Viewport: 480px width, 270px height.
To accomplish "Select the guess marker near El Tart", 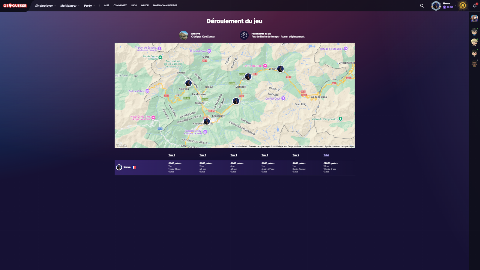I will click(280, 69).
